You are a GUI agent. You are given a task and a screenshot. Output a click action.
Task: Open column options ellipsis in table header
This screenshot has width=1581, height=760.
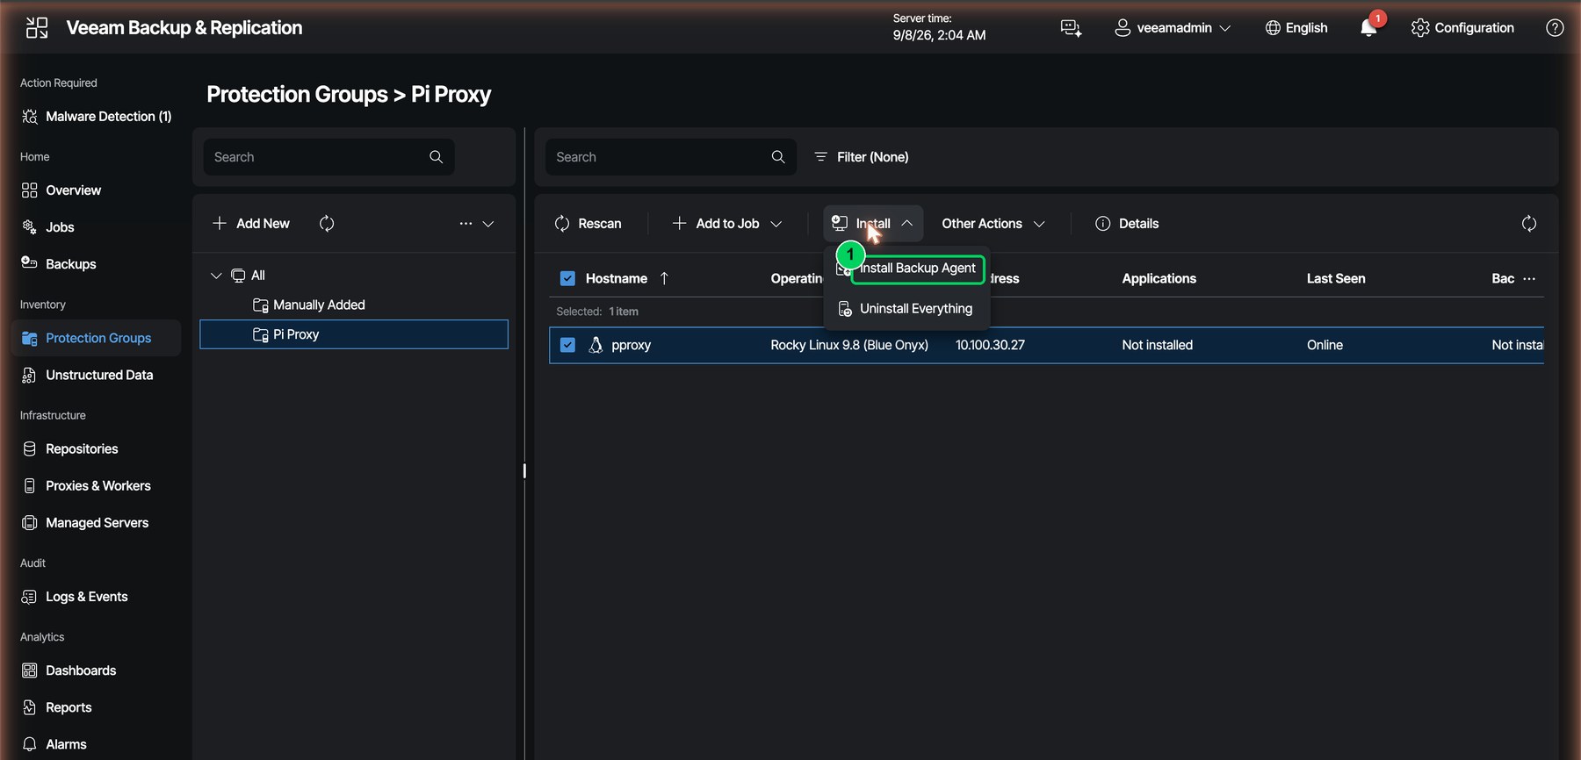pos(1529,279)
